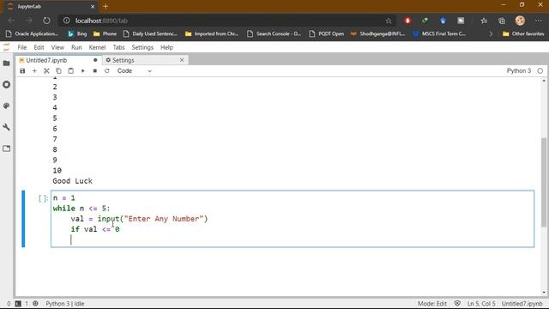The image size is (549, 309).
Task: Cut the selected cell with scissors icon
Action: tap(46, 70)
